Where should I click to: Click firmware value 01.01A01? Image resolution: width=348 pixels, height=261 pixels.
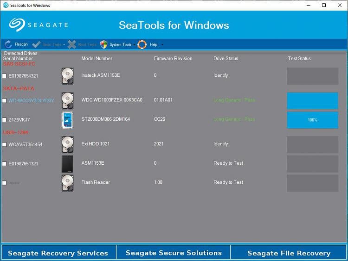pos(163,100)
